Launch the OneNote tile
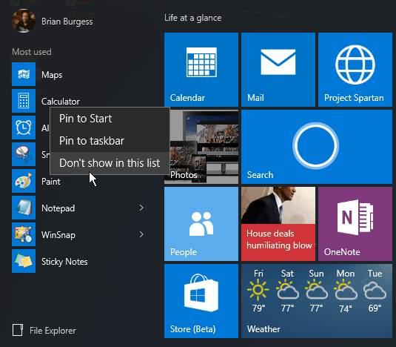The height and width of the screenshot is (347, 396). click(x=355, y=224)
